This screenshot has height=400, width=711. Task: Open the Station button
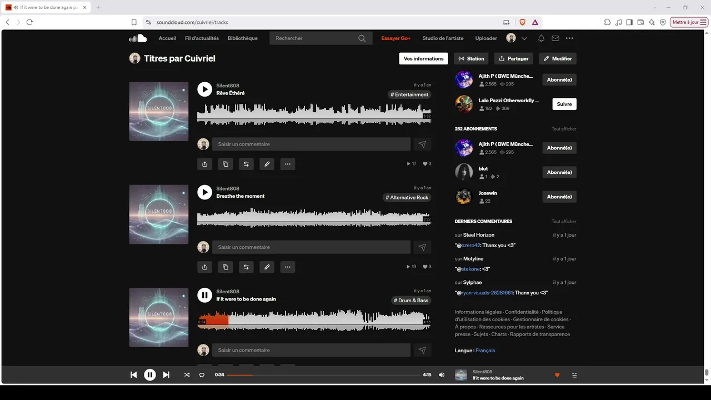[472, 58]
